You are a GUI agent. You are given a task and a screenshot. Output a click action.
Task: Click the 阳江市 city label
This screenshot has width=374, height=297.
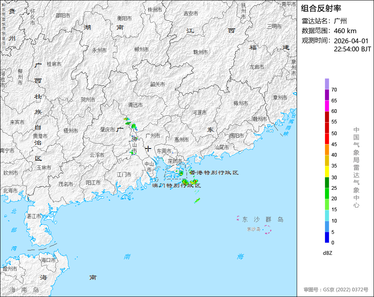point(93,182)
